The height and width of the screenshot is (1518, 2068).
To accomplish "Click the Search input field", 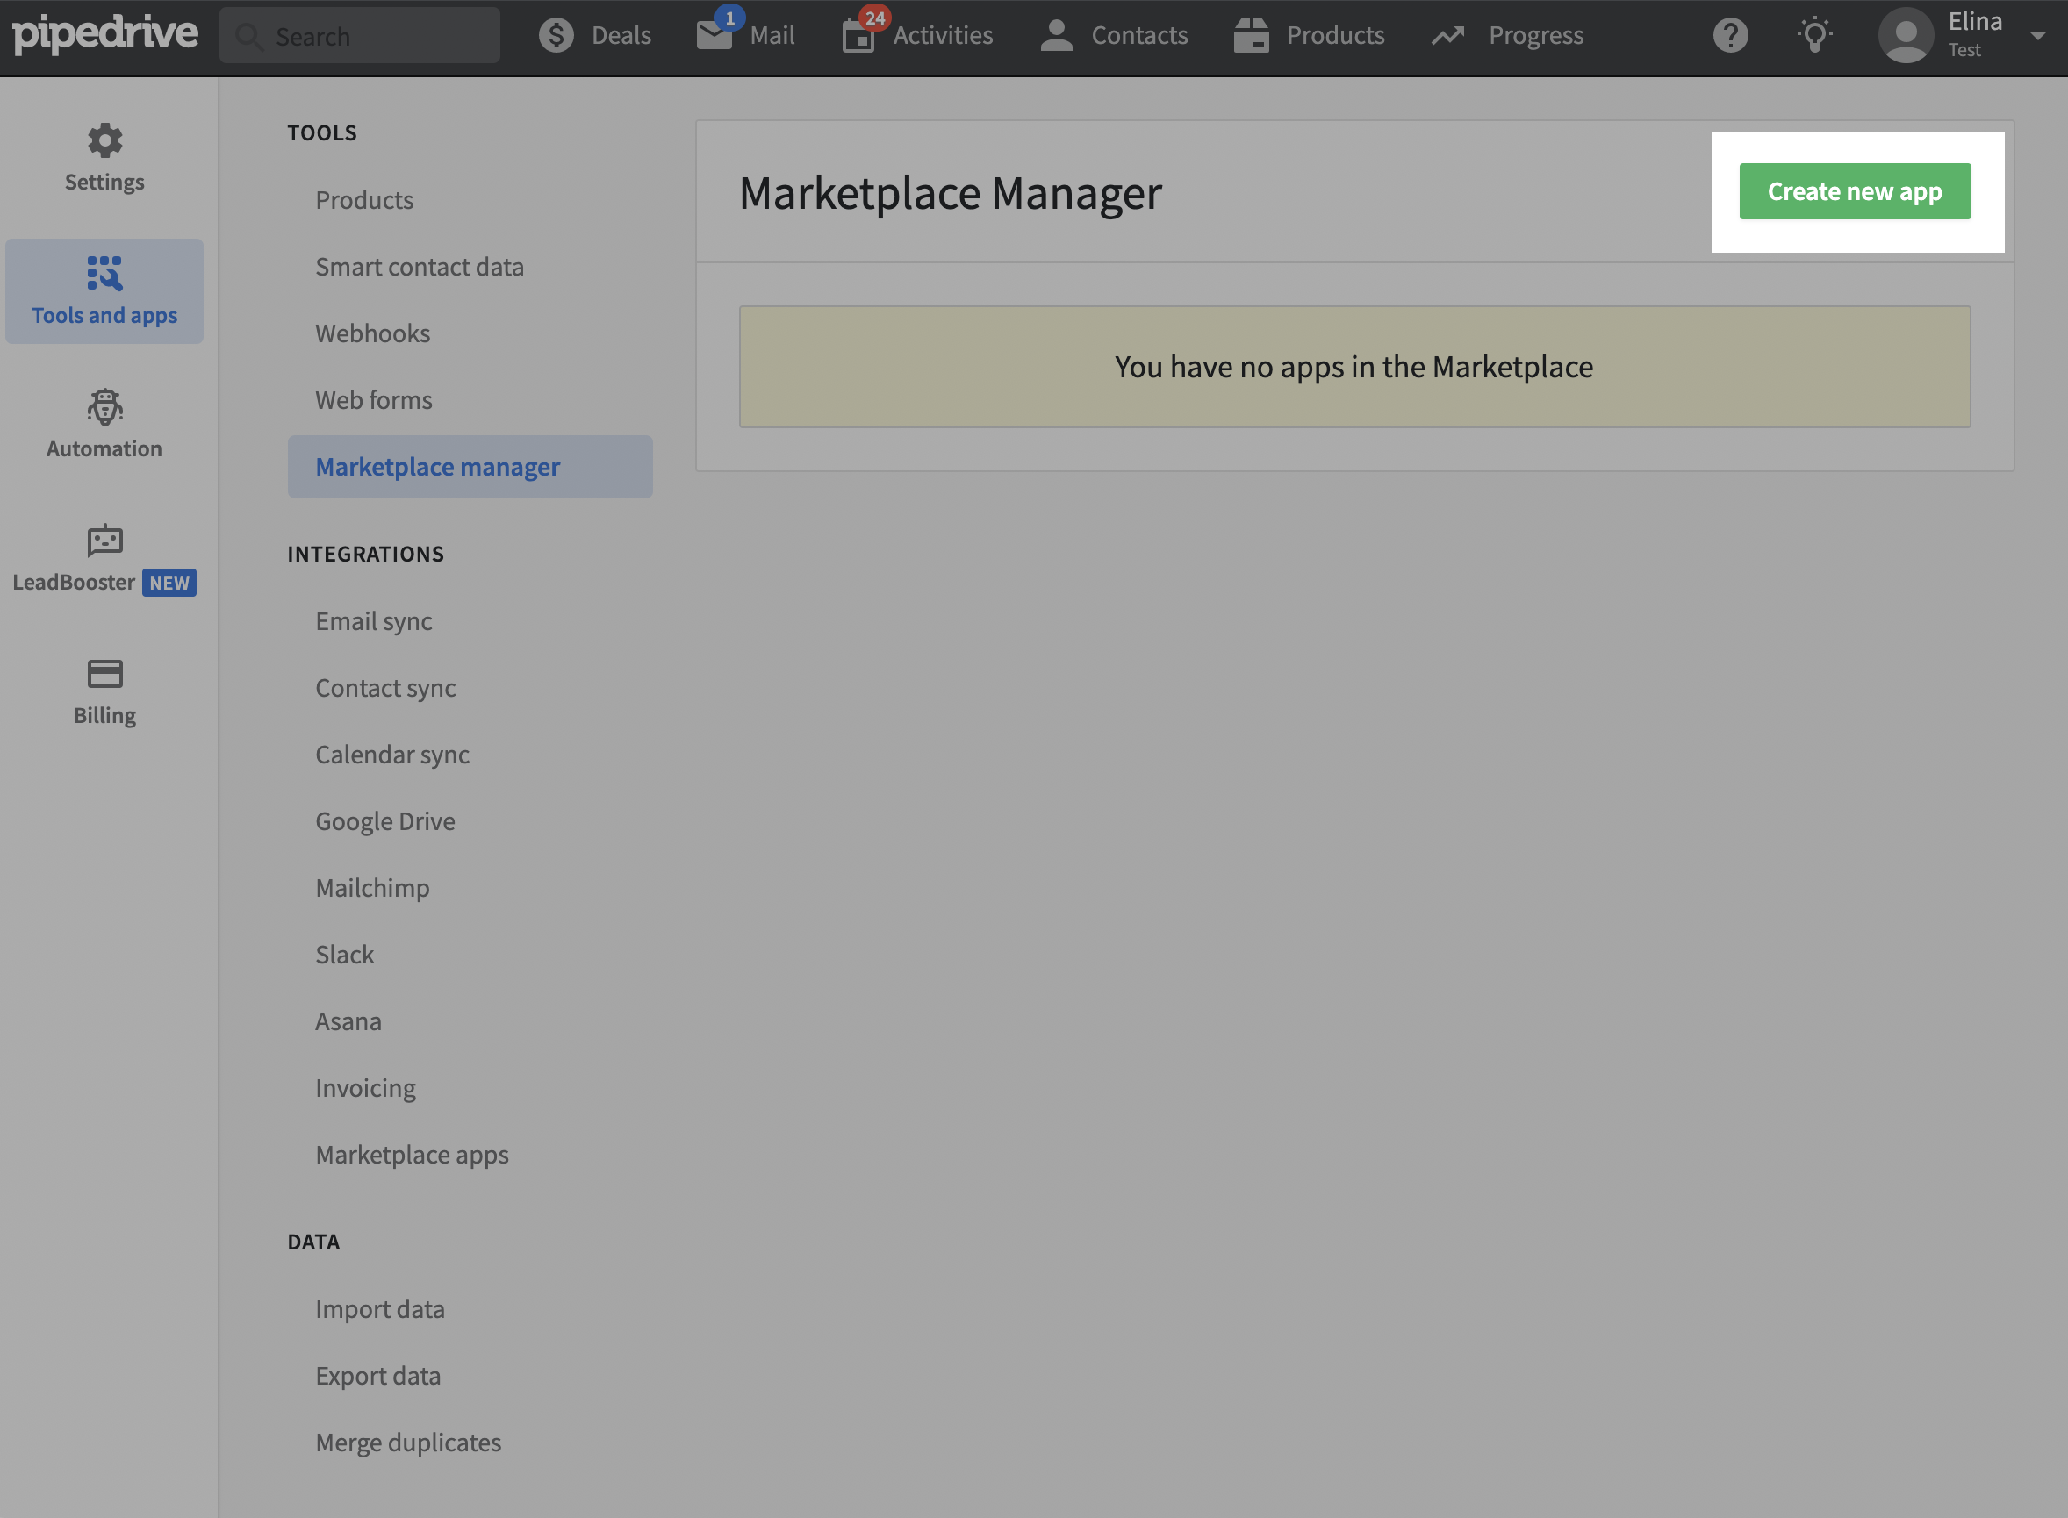I will 360,35.
